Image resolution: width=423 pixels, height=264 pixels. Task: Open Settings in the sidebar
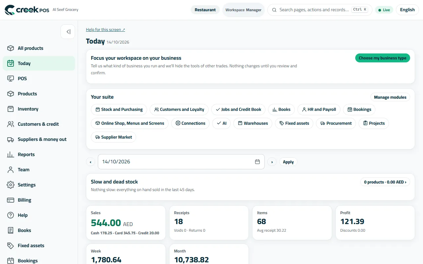[x=39, y=185]
